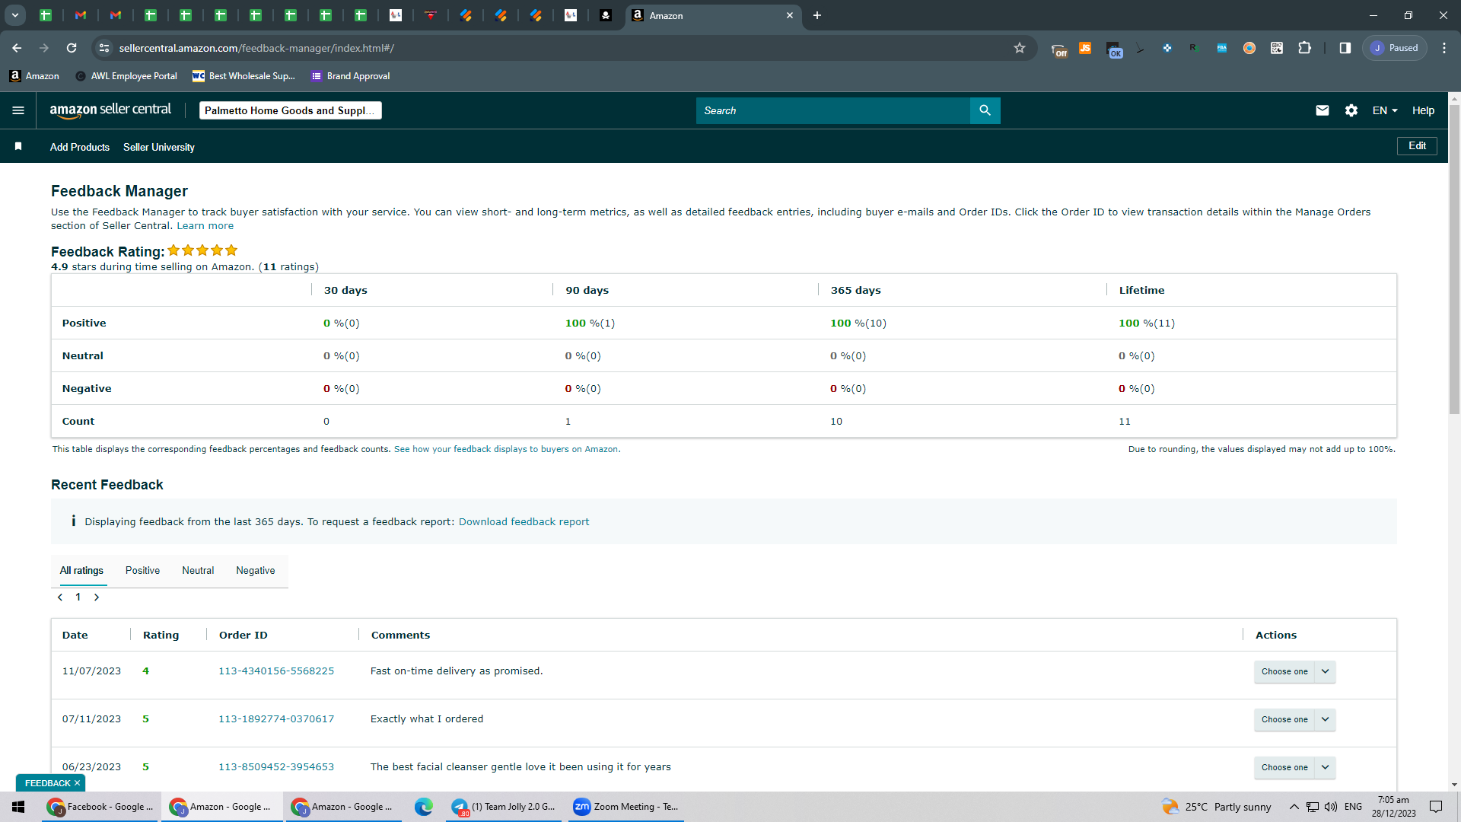Click in the Seller Central search field

(833, 110)
